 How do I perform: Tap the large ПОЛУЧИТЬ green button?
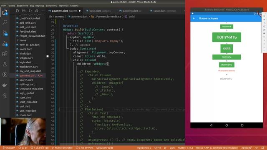(x=227, y=37)
